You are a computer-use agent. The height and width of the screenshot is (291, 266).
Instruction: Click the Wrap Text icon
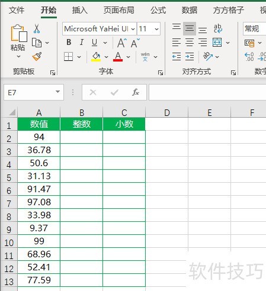point(218,29)
